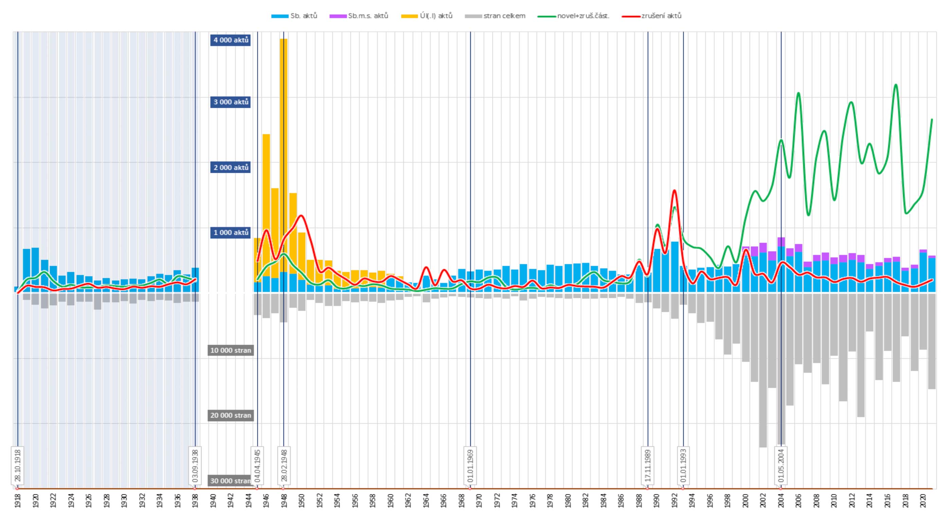The image size is (951, 516).
Task: Click the year 2002 on the x-axis
Action: [763, 500]
